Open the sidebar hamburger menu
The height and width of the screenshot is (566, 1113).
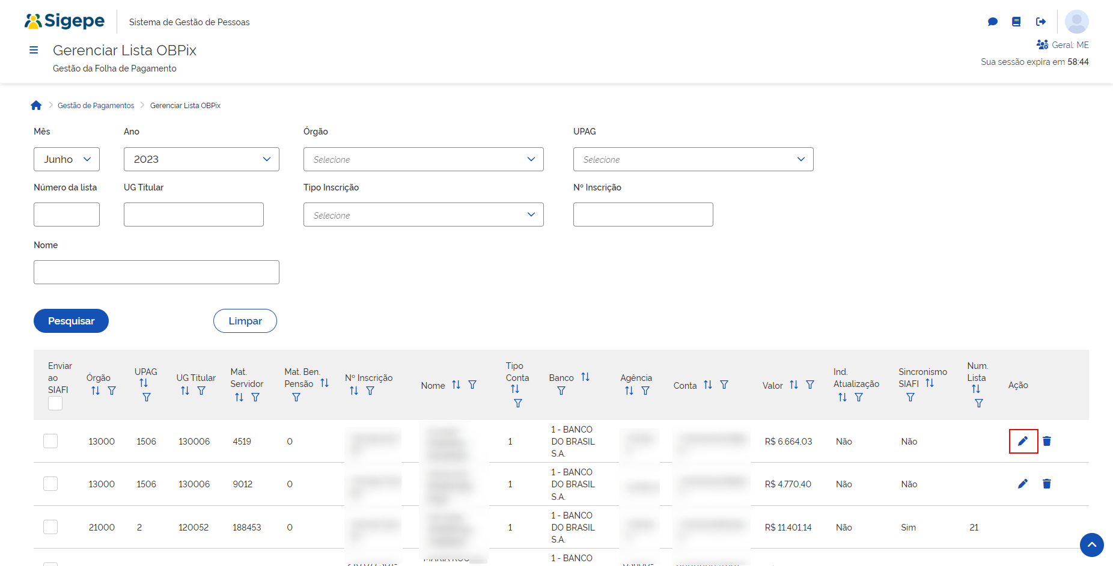[34, 50]
